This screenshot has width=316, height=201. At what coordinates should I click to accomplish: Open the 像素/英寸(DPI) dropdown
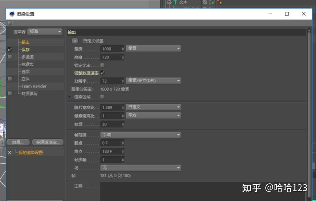point(153,81)
